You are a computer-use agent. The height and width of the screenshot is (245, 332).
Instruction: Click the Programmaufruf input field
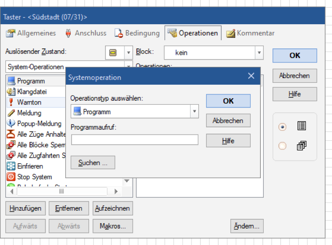tap(135, 140)
